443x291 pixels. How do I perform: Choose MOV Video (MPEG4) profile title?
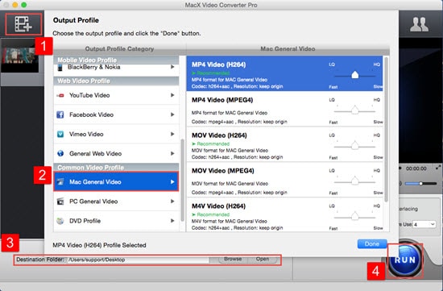(x=223, y=171)
